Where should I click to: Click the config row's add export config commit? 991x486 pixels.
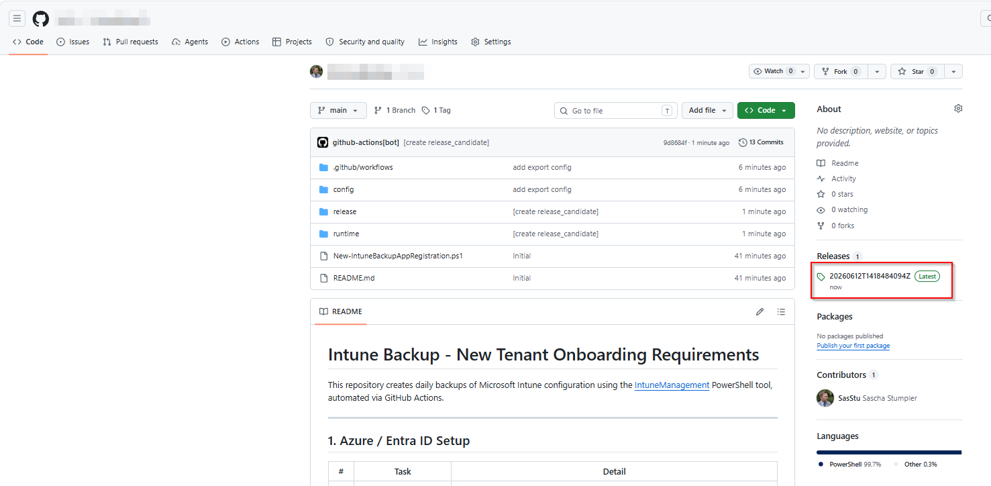tap(542, 189)
